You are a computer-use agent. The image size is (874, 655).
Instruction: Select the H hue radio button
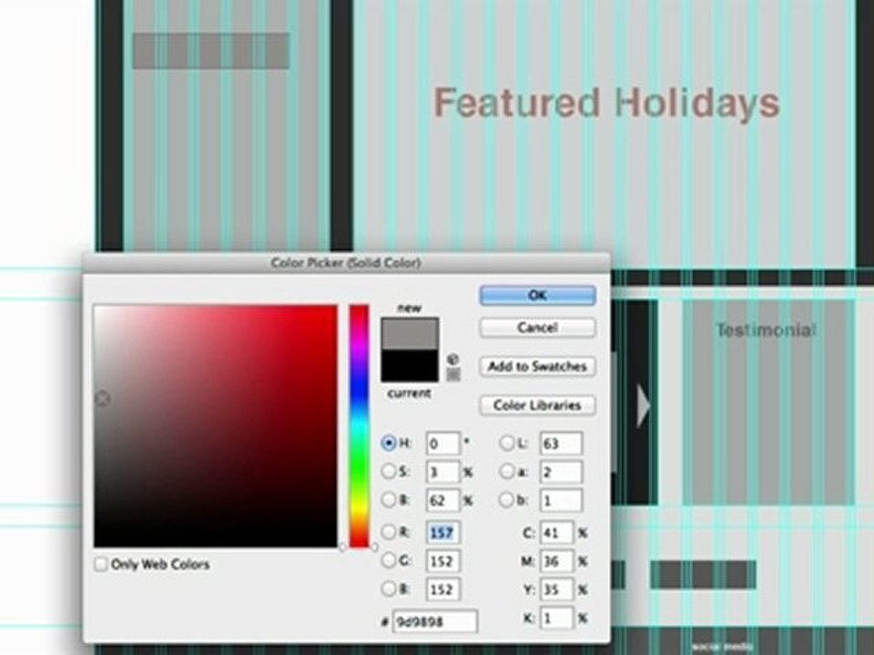tap(389, 443)
